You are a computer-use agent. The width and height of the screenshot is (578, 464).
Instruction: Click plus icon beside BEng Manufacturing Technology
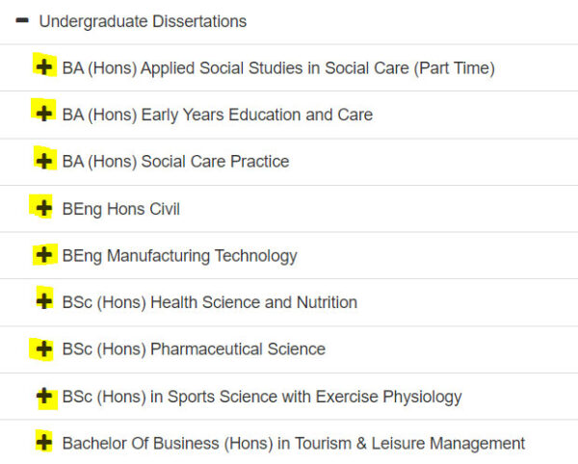point(43,255)
